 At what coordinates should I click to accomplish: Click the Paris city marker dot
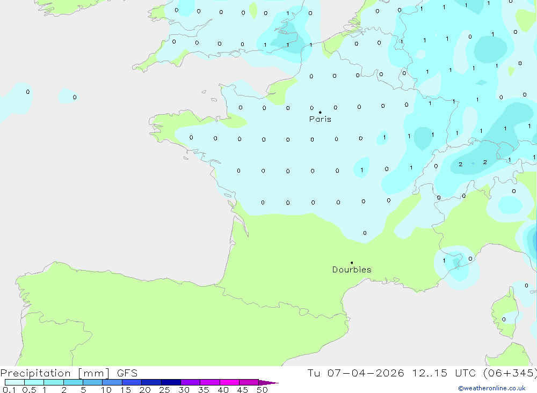tap(320, 112)
